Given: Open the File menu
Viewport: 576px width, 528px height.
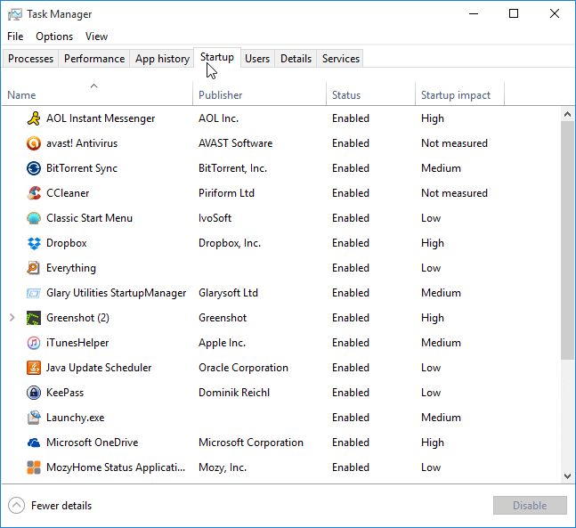Looking at the screenshot, I should tap(15, 37).
